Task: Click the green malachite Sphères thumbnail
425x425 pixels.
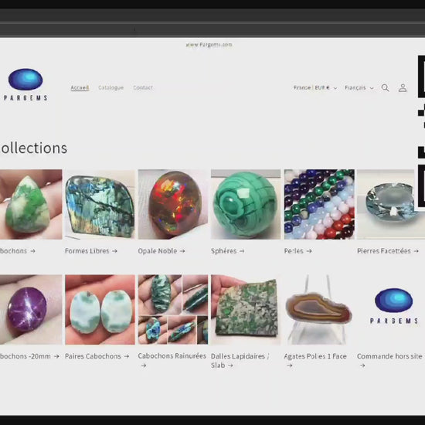Action: [246, 204]
